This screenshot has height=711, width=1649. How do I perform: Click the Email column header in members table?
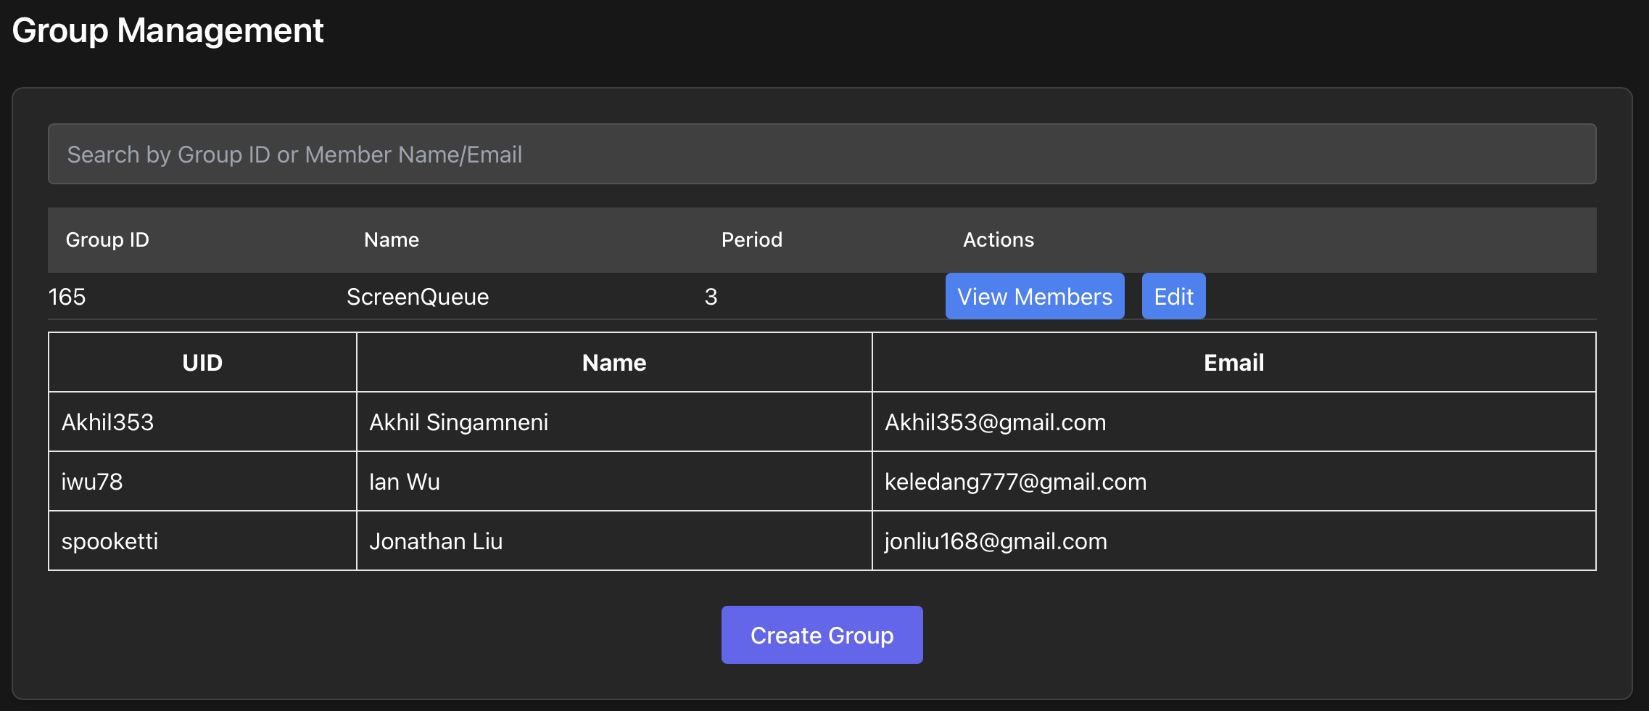coord(1233,362)
